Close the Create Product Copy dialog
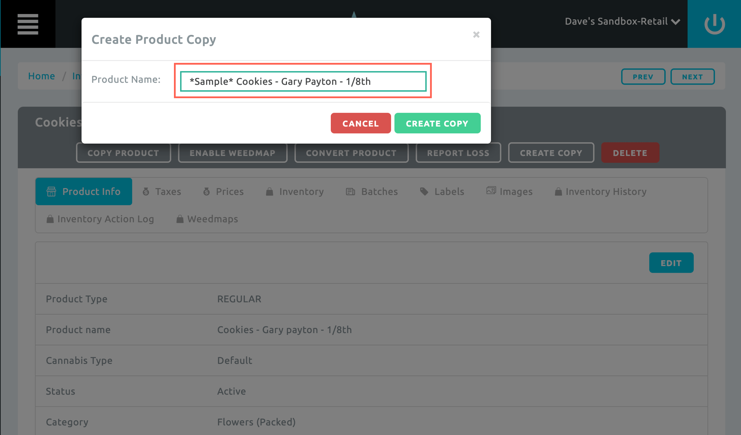The image size is (741, 435). 476,35
